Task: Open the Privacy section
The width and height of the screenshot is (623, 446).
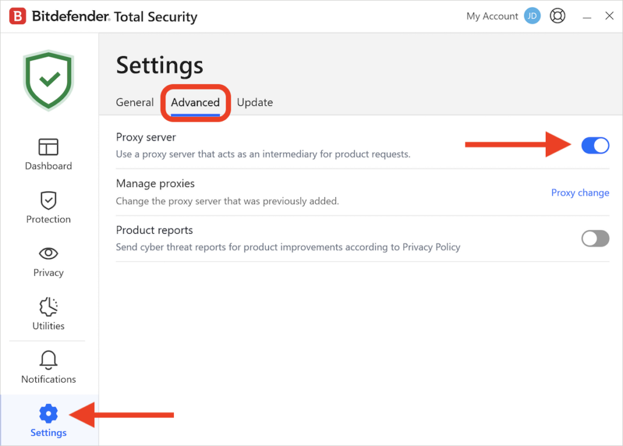Action: (48, 261)
